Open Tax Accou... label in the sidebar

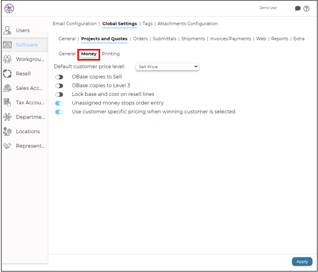tap(30, 102)
